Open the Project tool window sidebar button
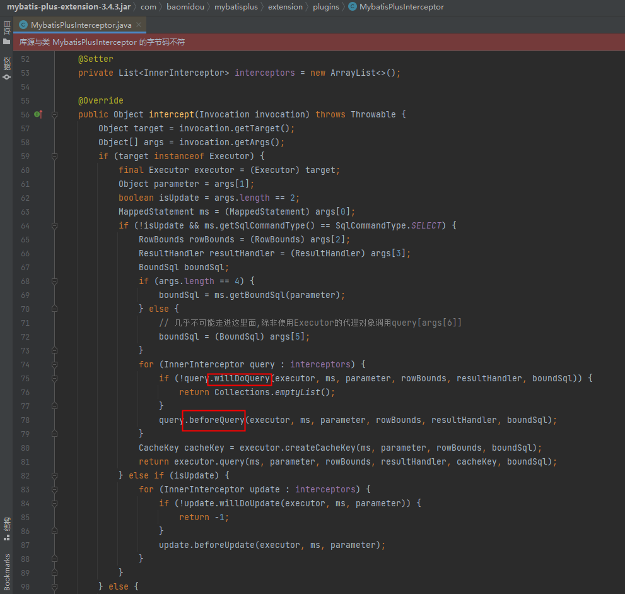Viewport: 625px width, 594px height. tap(6, 33)
